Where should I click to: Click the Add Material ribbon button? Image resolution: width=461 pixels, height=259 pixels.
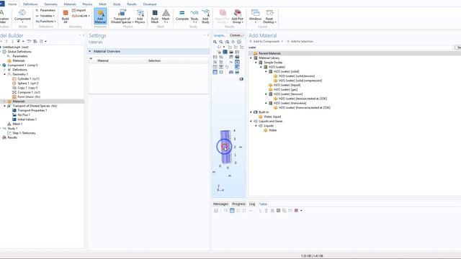click(100, 17)
